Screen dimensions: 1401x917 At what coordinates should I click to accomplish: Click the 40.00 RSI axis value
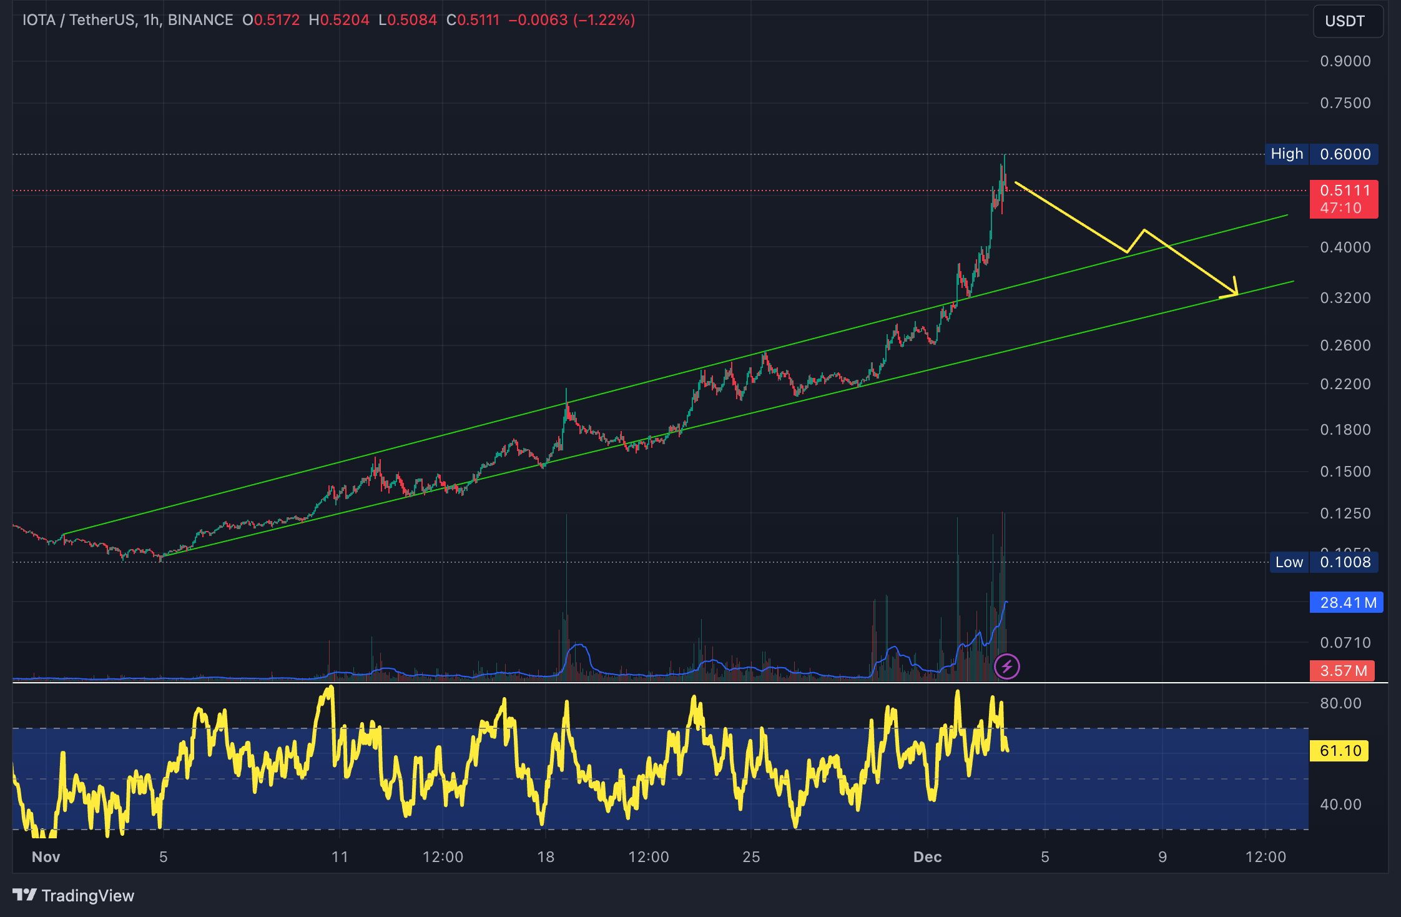click(x=1340, y=805)
